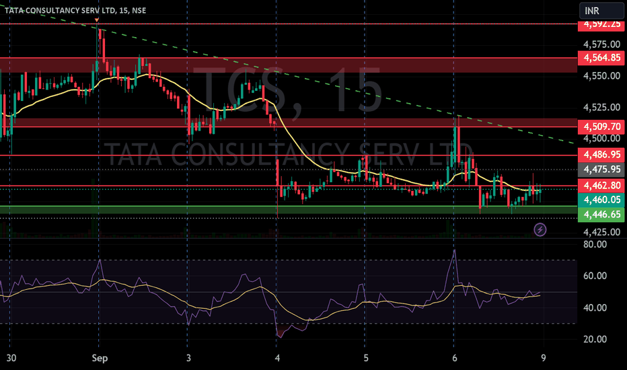
Task: Click the current price label 4,460.05
Action: pos(601,200)
